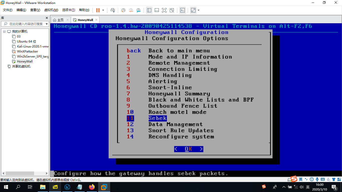Select the Win2kServer_SP0_targ virtual machine
342x192 pixels.
point(33,56)
